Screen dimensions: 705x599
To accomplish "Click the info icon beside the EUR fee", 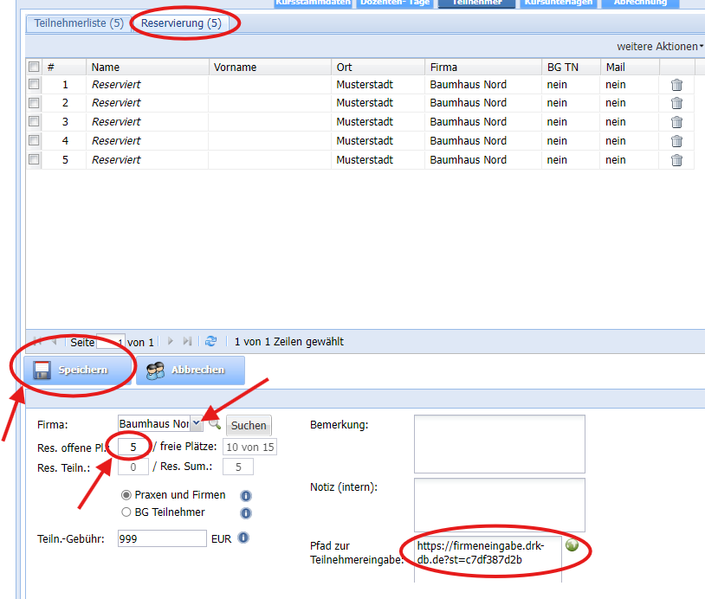I will (243, 538).
